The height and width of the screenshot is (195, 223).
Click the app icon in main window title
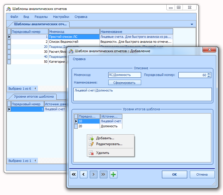coord(9,9)
